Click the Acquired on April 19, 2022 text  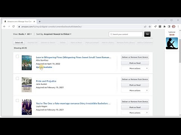click(x=48, y=64)
